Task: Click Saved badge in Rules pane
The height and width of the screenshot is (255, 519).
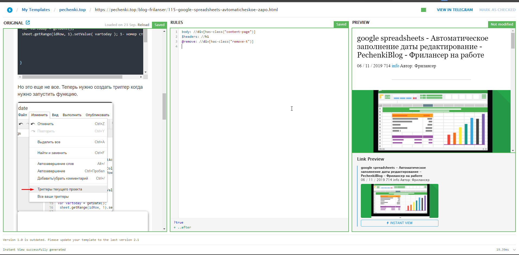Action: [x=341, y=24]
